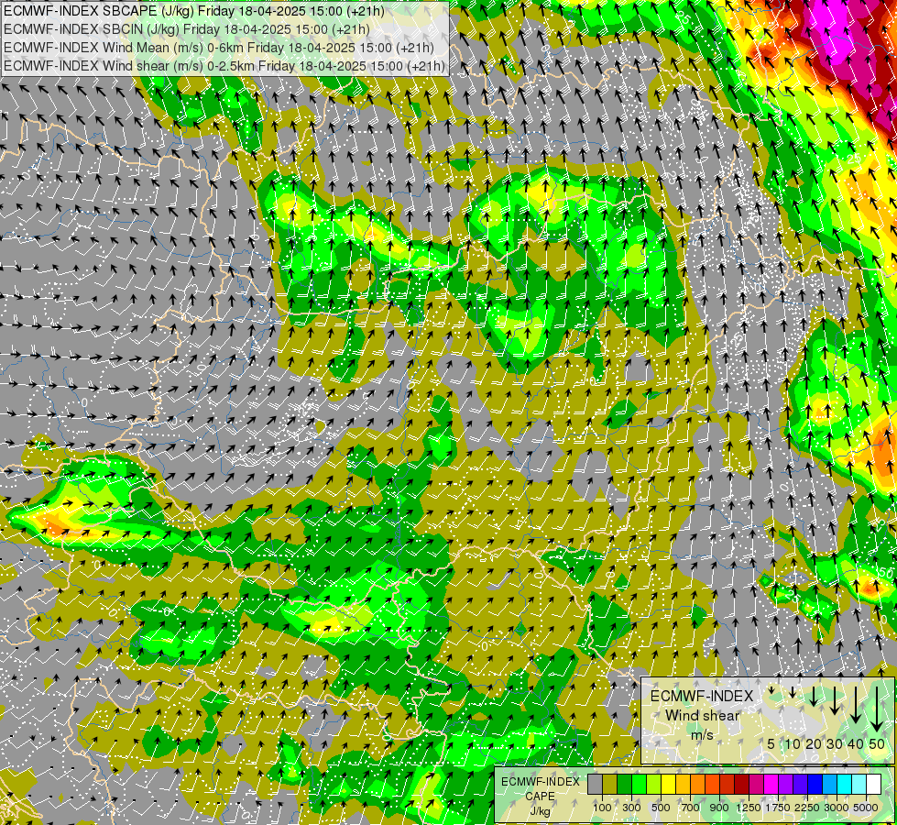Click the 20 m/s wind shear arrow
The height and width of the screenshot is (825, 897).
(814, 696)
